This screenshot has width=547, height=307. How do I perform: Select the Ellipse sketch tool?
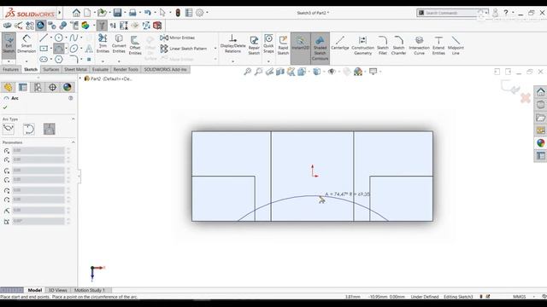[74, 49]
